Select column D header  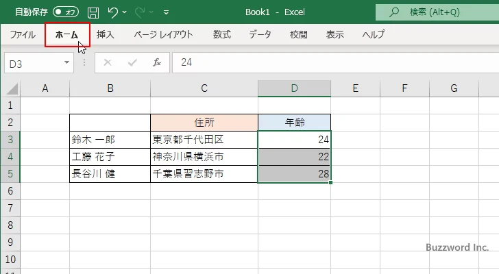pos(294,88)
